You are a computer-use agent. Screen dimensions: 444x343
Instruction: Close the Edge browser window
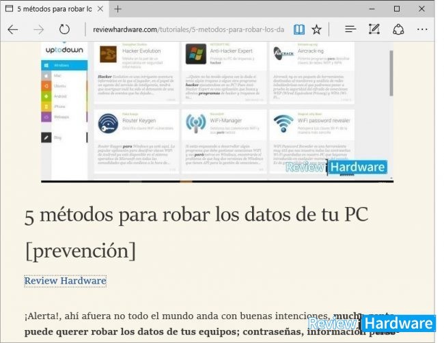(x=421, y=9)
